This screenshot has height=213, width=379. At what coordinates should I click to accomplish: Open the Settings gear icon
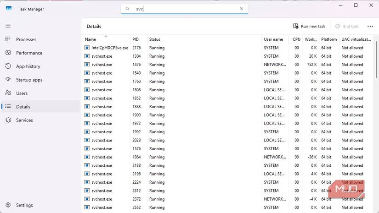point(8,205)
